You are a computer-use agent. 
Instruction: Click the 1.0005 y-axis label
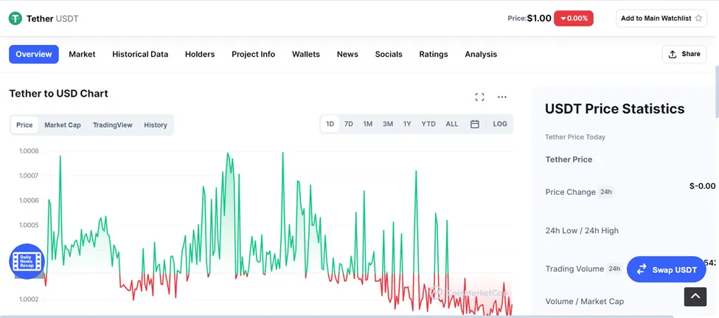29,225
